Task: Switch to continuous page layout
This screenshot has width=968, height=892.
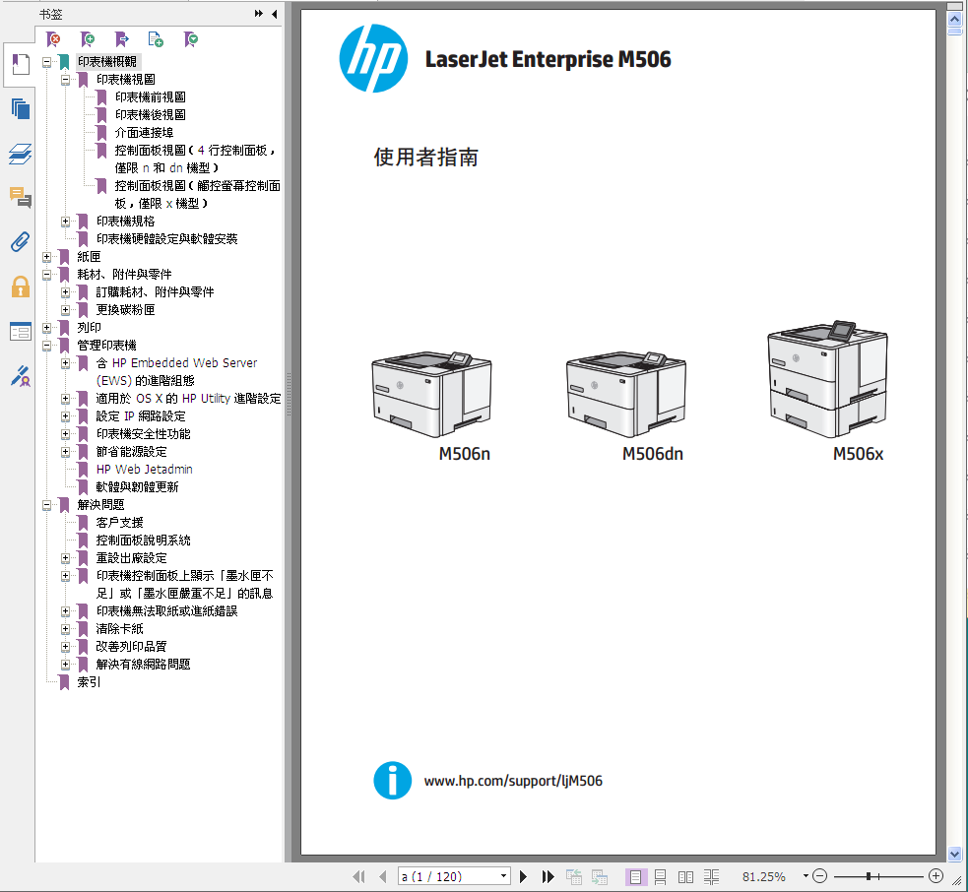Action: (x=660, y=876)
